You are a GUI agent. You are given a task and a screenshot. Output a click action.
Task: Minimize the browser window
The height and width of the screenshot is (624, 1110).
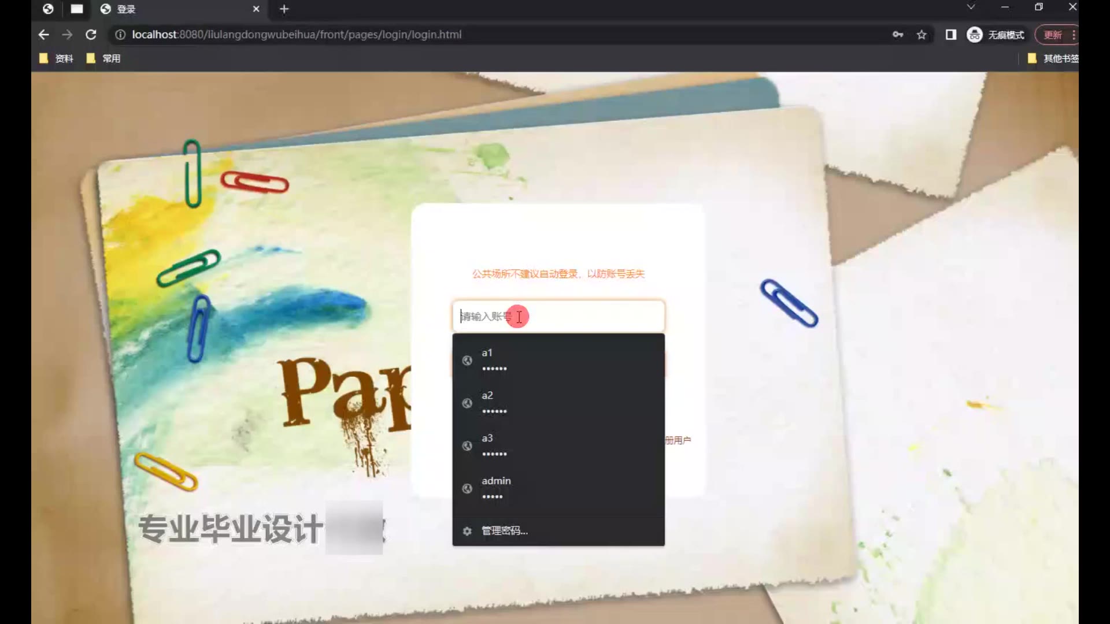[1005, 7]
